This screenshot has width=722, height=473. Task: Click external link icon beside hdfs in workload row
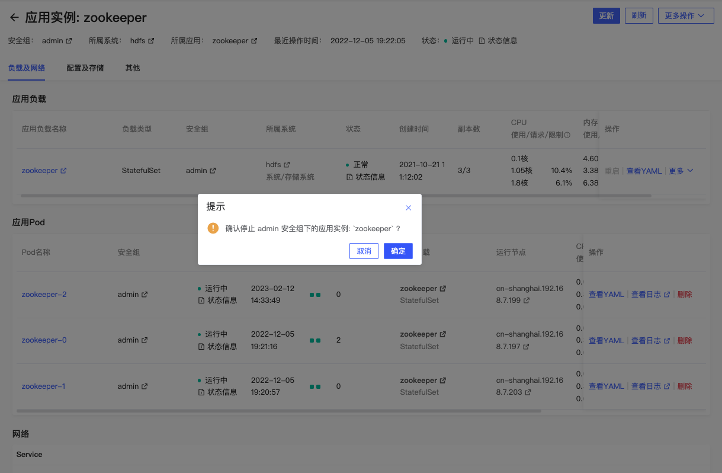(287, 165)
